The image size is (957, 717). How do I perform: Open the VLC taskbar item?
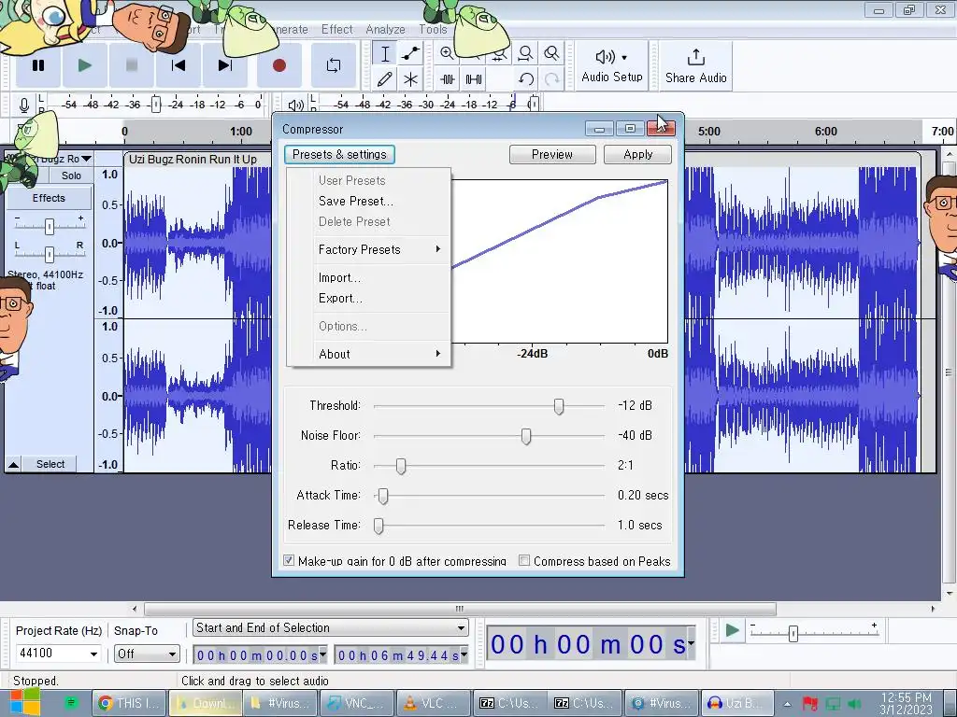click(x=433, y=703)
